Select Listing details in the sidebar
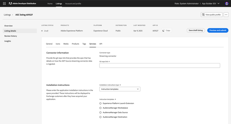 point(20,31)
